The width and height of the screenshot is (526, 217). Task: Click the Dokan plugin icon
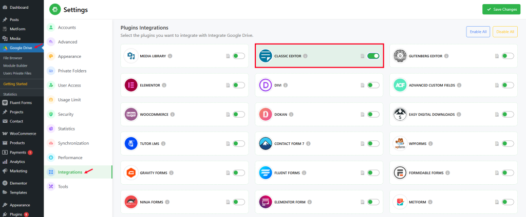[266, 114]
